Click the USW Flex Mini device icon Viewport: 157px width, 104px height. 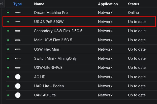(x=18, y=49)
